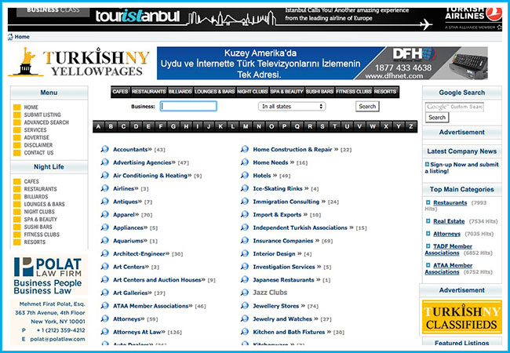Click bullet icon beside Sign-up Now news
Viewport: 510px width, 353px height.
click(427, 165)
